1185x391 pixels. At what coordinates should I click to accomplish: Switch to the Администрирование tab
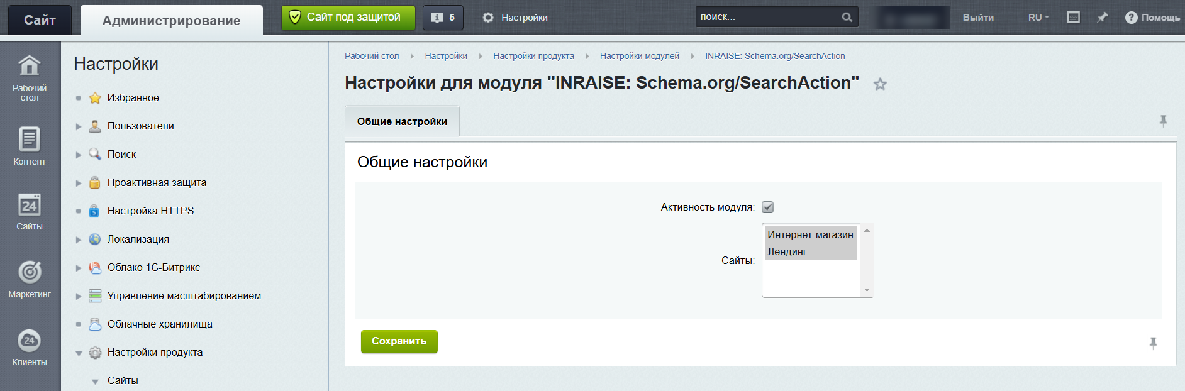coord(171,21)
